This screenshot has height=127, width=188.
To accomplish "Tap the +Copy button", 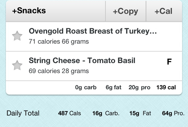I will [125, 11].
